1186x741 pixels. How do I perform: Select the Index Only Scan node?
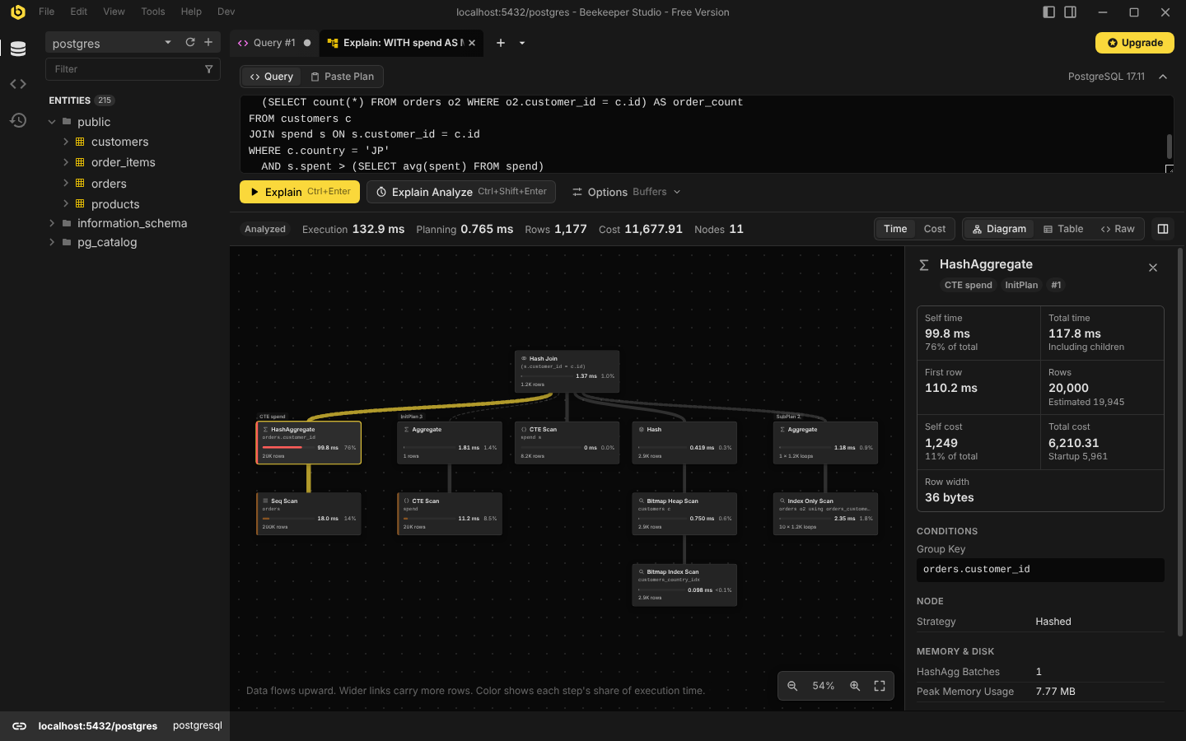(x=825, y=514)
